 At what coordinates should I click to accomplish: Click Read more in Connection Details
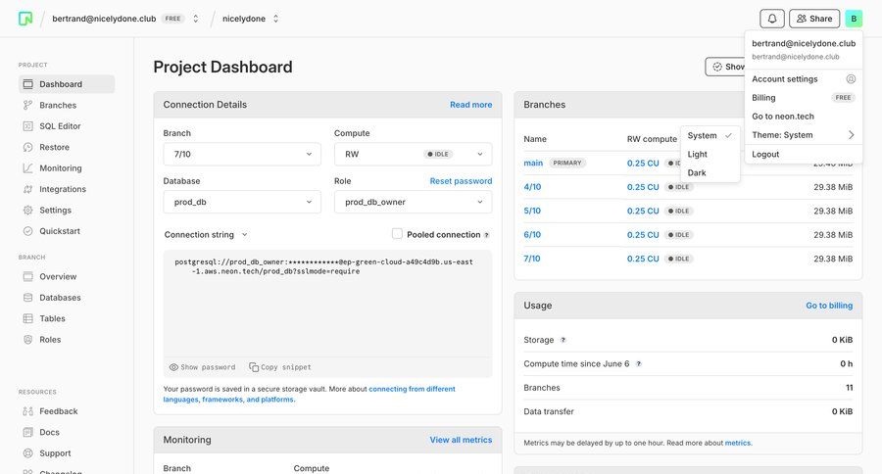point(470,105)
